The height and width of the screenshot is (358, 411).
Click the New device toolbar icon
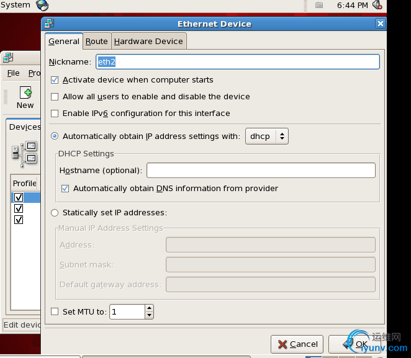[25, 97]
